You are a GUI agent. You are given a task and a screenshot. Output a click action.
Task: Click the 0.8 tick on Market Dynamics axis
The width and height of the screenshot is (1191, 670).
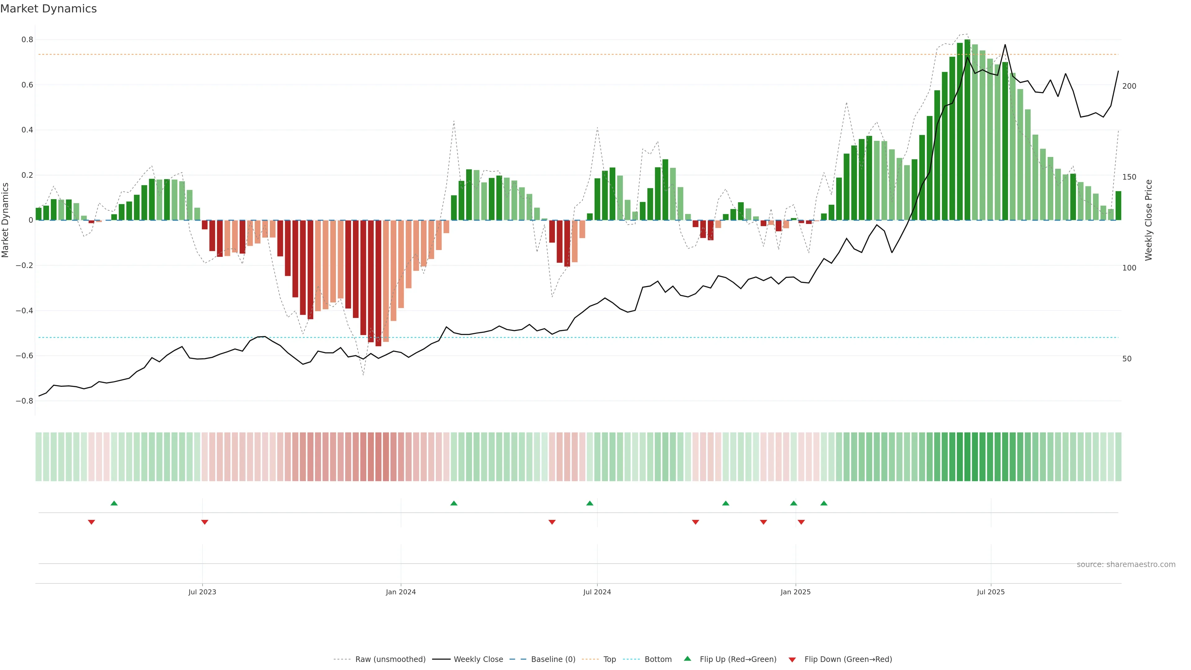click(x=27, y=40)
